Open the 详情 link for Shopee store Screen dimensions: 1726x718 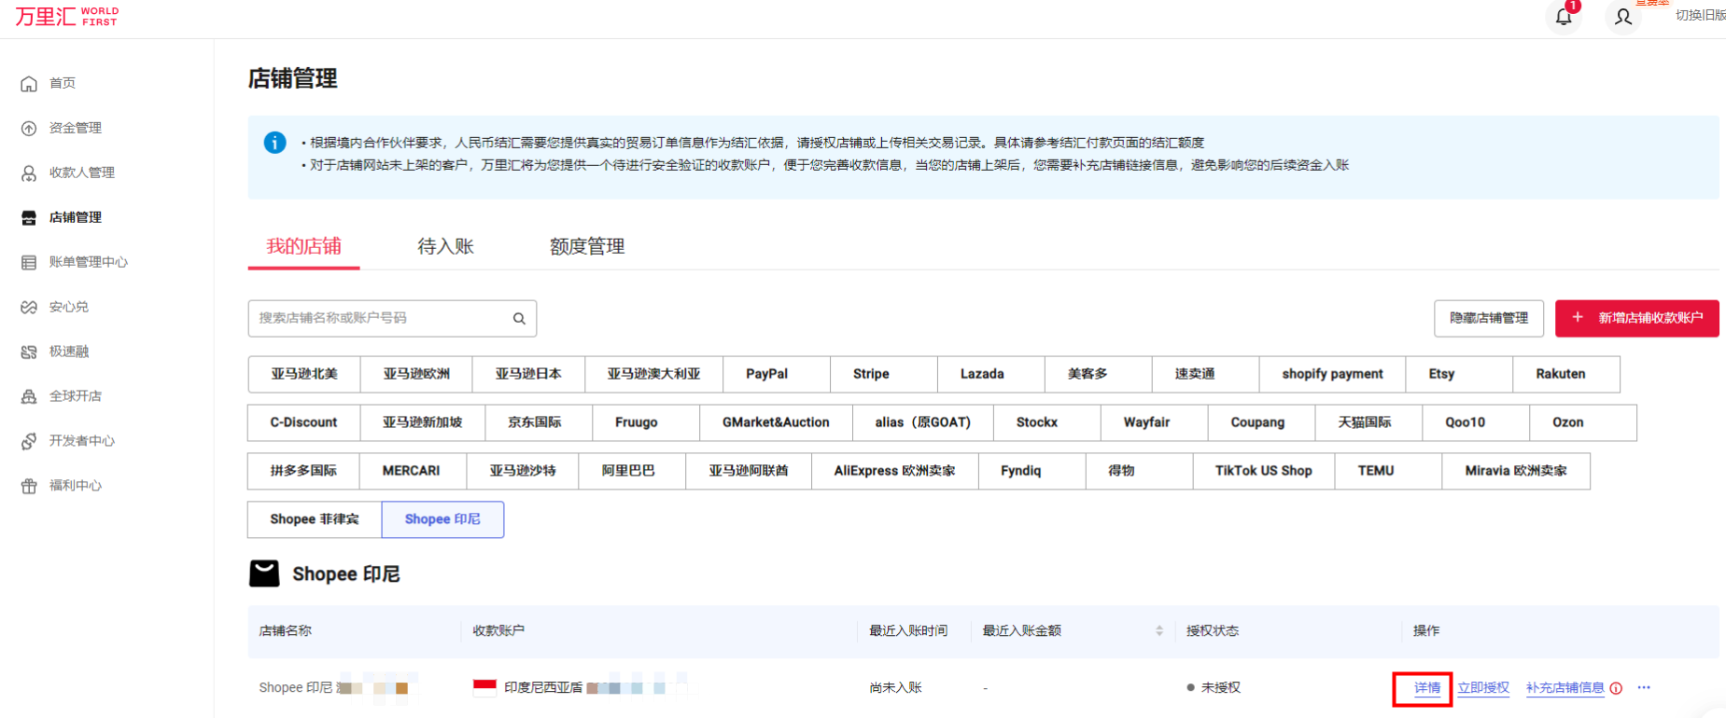1426,688
